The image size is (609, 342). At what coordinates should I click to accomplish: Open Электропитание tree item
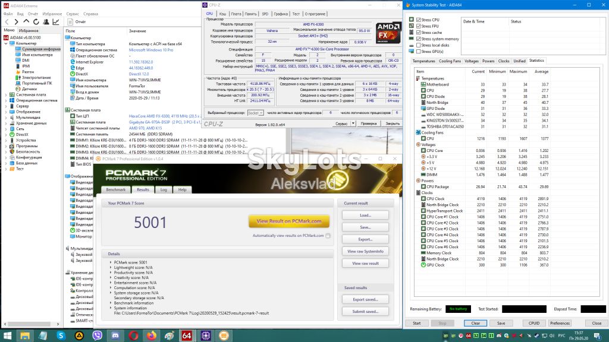tap(36, 78)
